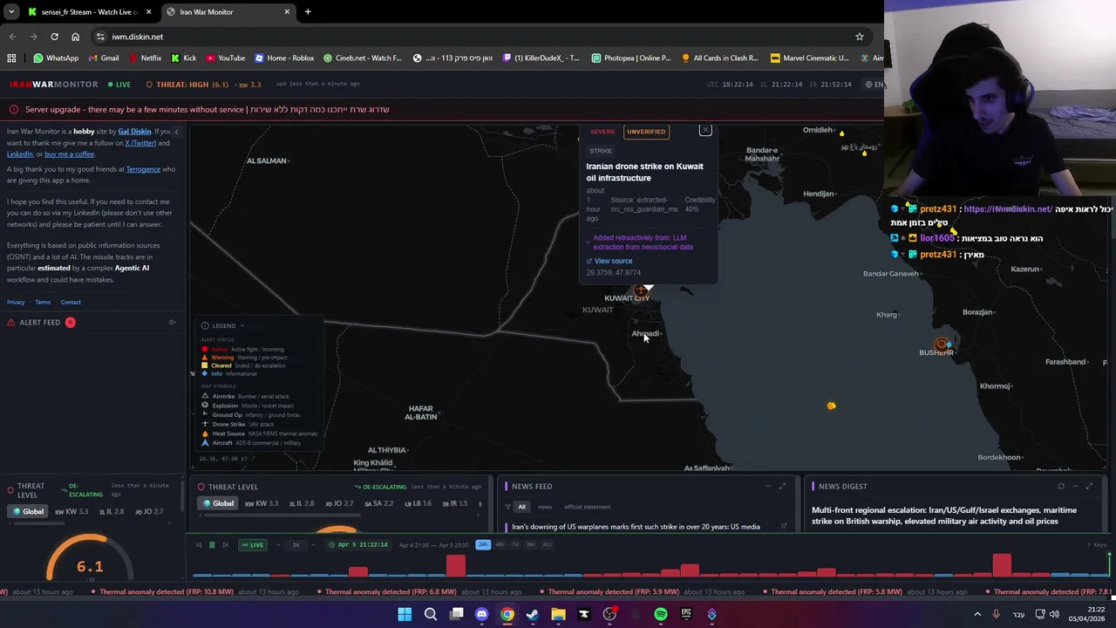Expand the News Digest panel to fullscreen

pyautogui.click(x=1090, y=487)
